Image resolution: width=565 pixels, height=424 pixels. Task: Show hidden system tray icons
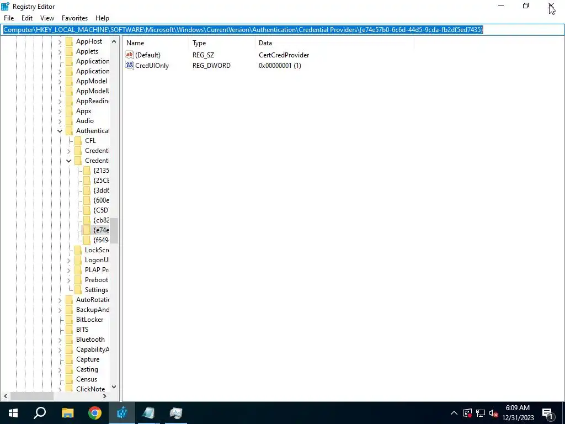pos(454,413)
